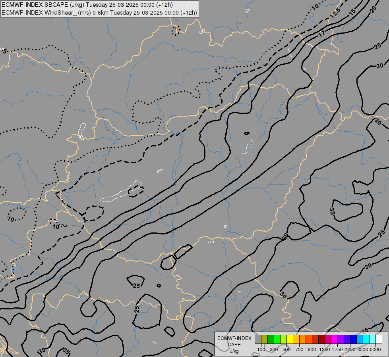Click the 'J/kg' unit text in the legend

pos(234,351)
